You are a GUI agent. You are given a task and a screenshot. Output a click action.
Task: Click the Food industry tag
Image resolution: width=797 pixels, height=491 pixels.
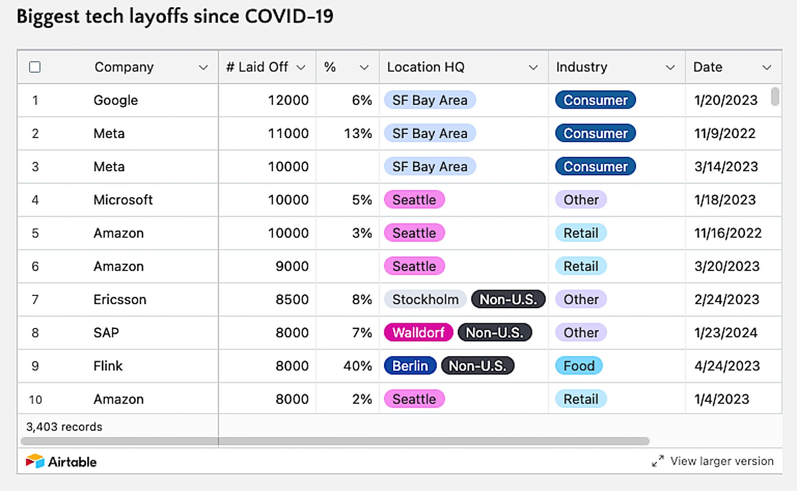[x=579, y=366]
